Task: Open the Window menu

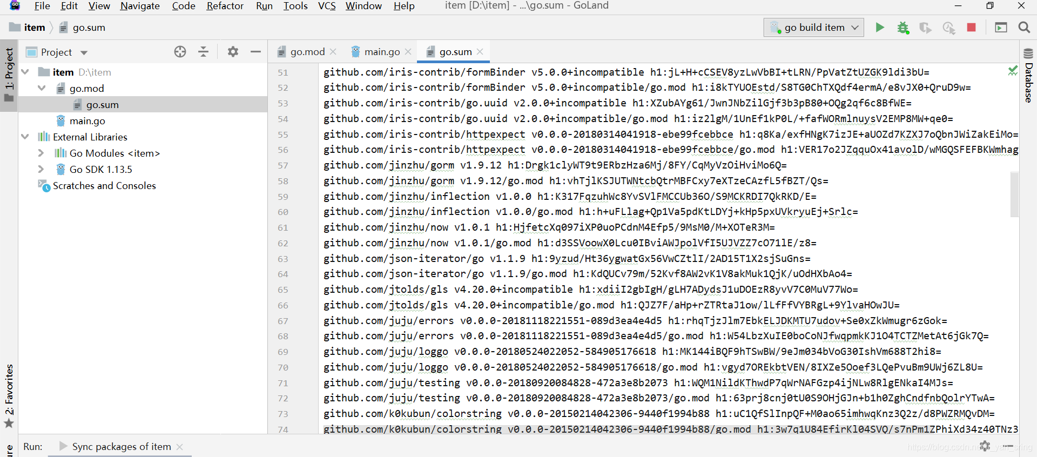Action: tap(363, 6)
